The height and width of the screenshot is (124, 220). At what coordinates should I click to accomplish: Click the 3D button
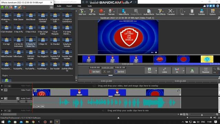point(177,70)
